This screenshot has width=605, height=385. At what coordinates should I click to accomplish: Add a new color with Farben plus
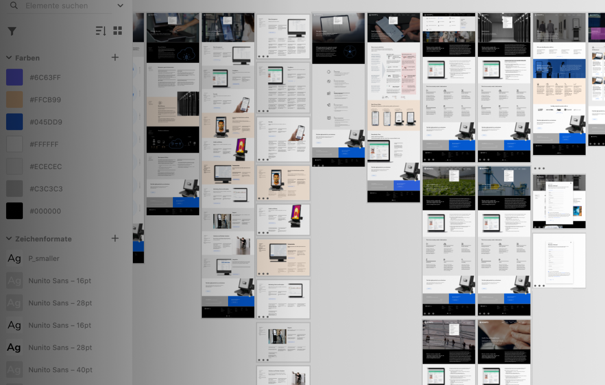pyautogui.click(x=115, y=58)
